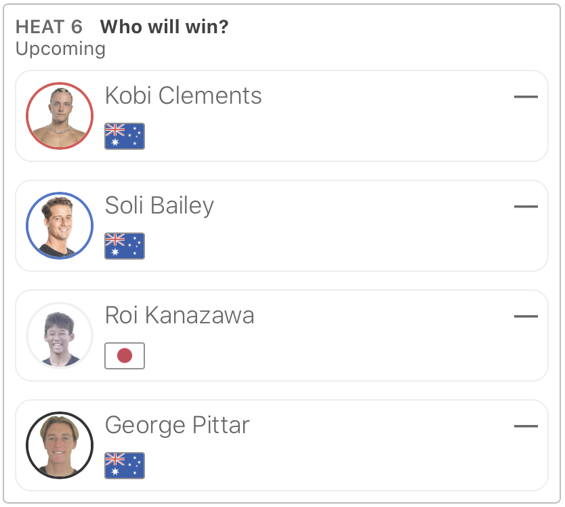Click the "Who will win?" heading
This screenshot has width=565, height=507.
[x=164, y=27]
